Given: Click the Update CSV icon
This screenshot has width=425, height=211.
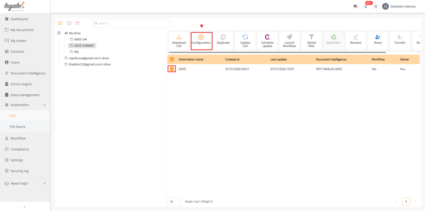Looking at the screenshot, I should tap(245, 41).
